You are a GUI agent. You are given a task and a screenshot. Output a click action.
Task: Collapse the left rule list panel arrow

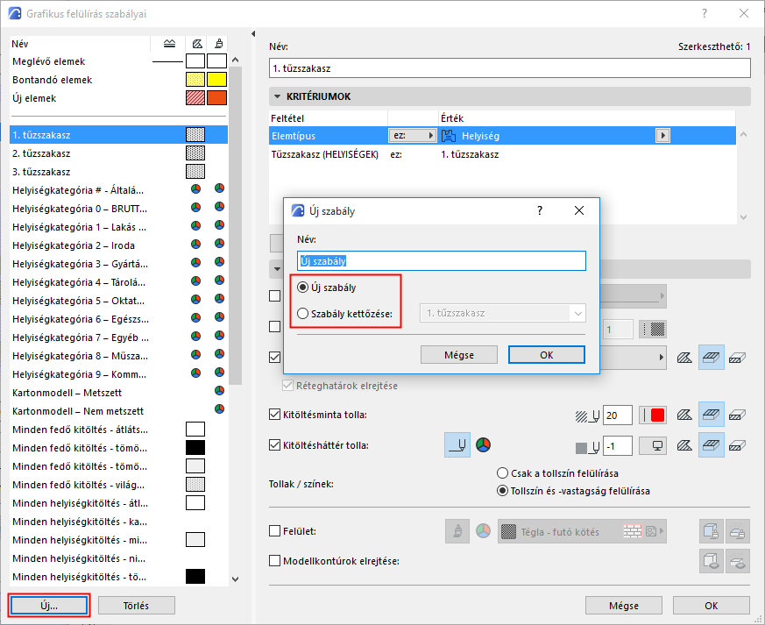coord(252,33)
